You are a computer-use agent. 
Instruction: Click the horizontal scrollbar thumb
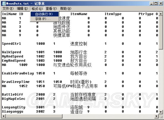(34, 116)
